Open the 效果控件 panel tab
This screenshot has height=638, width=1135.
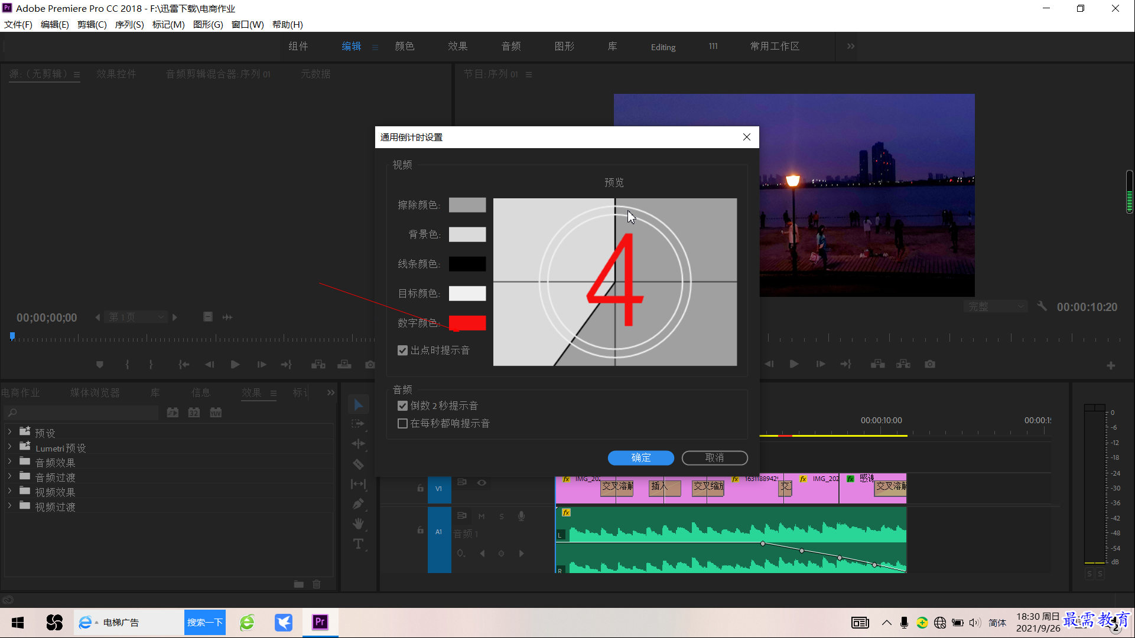(116, 74)
